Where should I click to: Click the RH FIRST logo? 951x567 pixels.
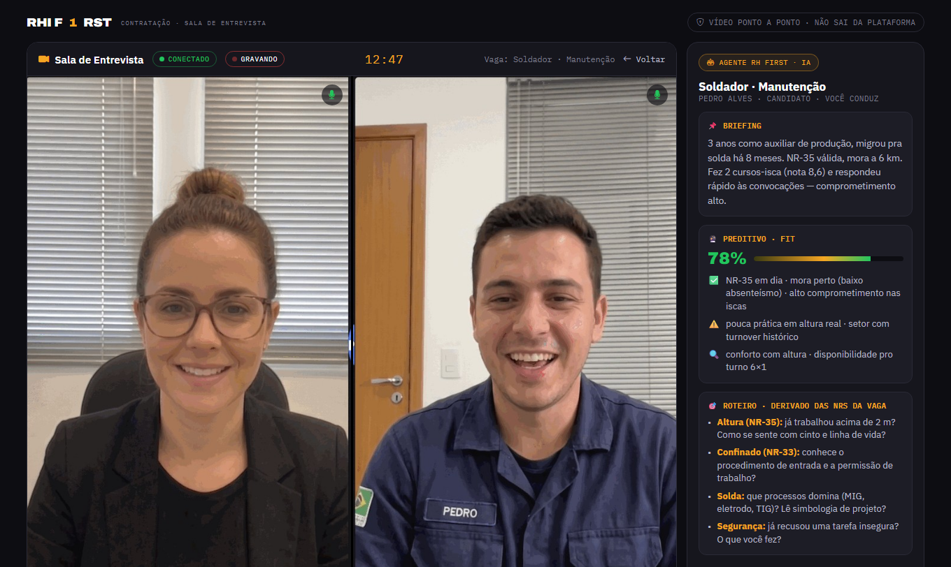tap(69, 22)
